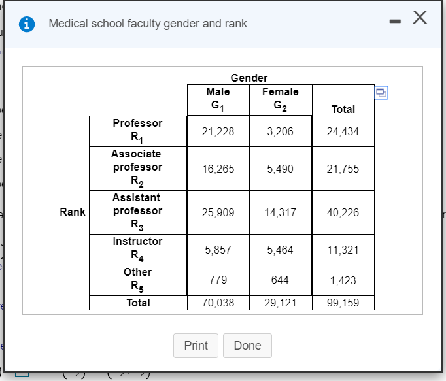Click the Assistant professor R3 row label
The height and width of the screenshot is (381, 446).
pos(138,212)
